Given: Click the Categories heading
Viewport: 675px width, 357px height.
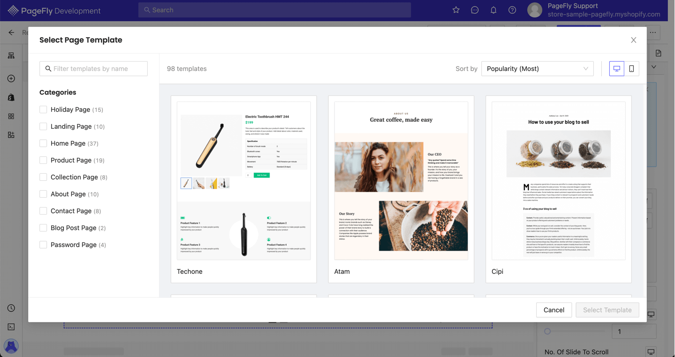Looking at the screenshot, I should 58,93.
